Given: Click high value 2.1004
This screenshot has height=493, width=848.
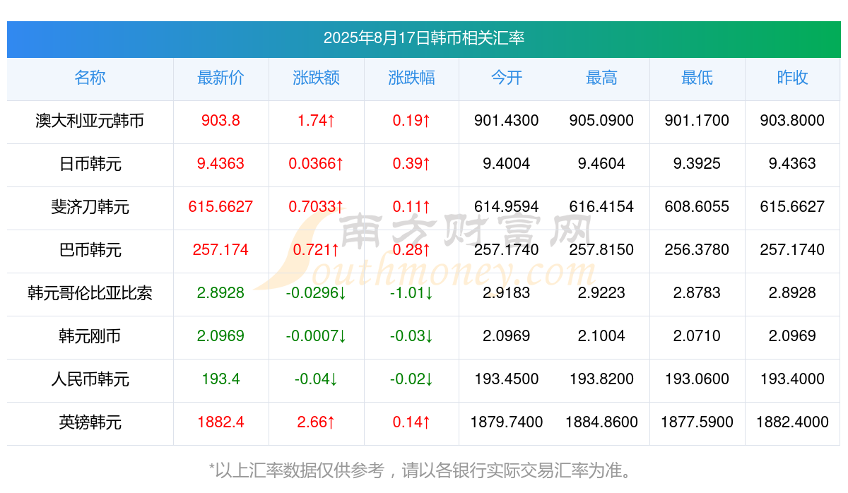Looking at the screenshot, I should [601, 336].
